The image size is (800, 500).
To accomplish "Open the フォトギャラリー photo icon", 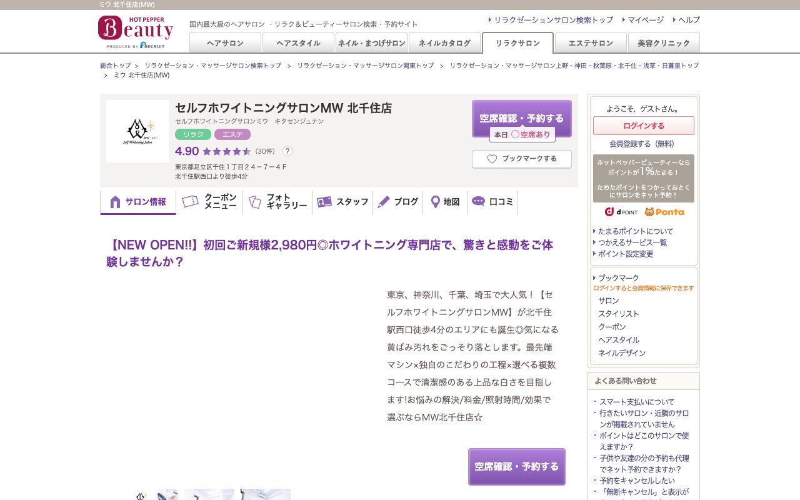I will (254, 201).
